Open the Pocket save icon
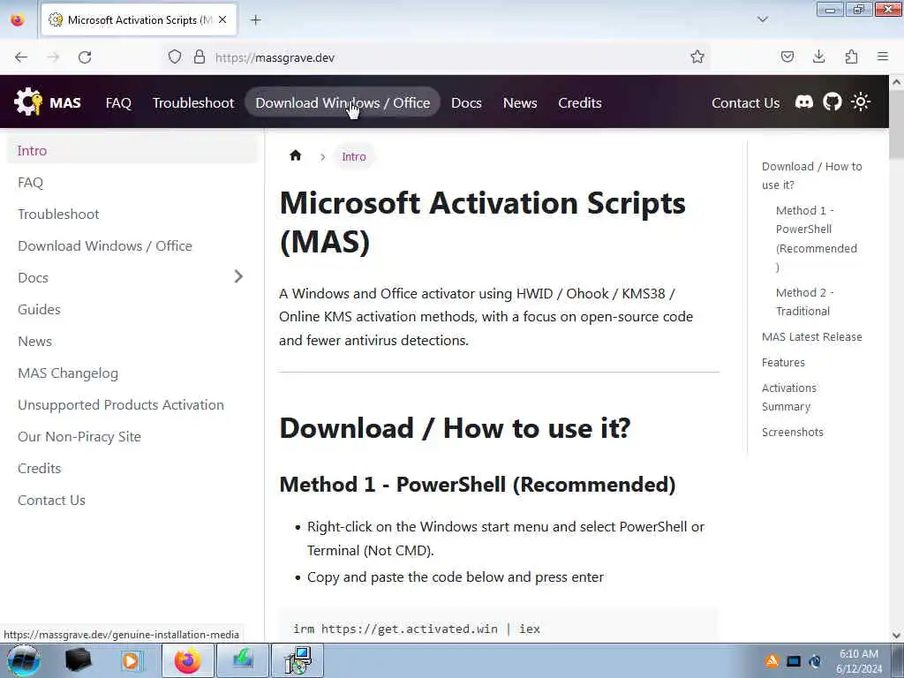Viewport: 904px width, 678px height. coord(787,56)
